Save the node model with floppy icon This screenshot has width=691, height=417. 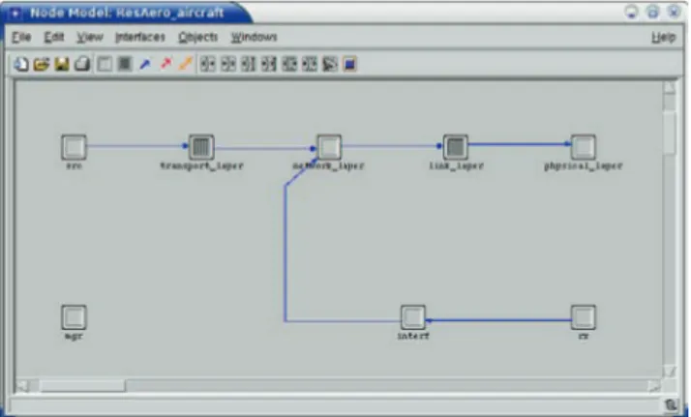(x=62, y=64)
